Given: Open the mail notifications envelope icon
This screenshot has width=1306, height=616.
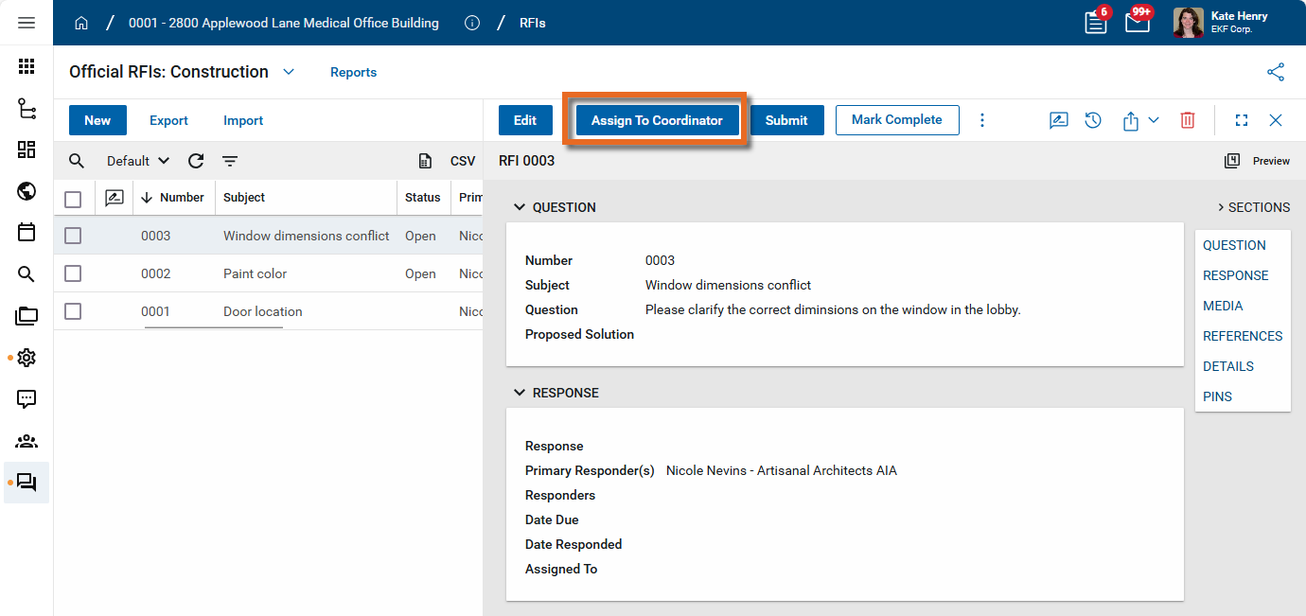Looking at the screenshot, I should (x=1137, y=23).
